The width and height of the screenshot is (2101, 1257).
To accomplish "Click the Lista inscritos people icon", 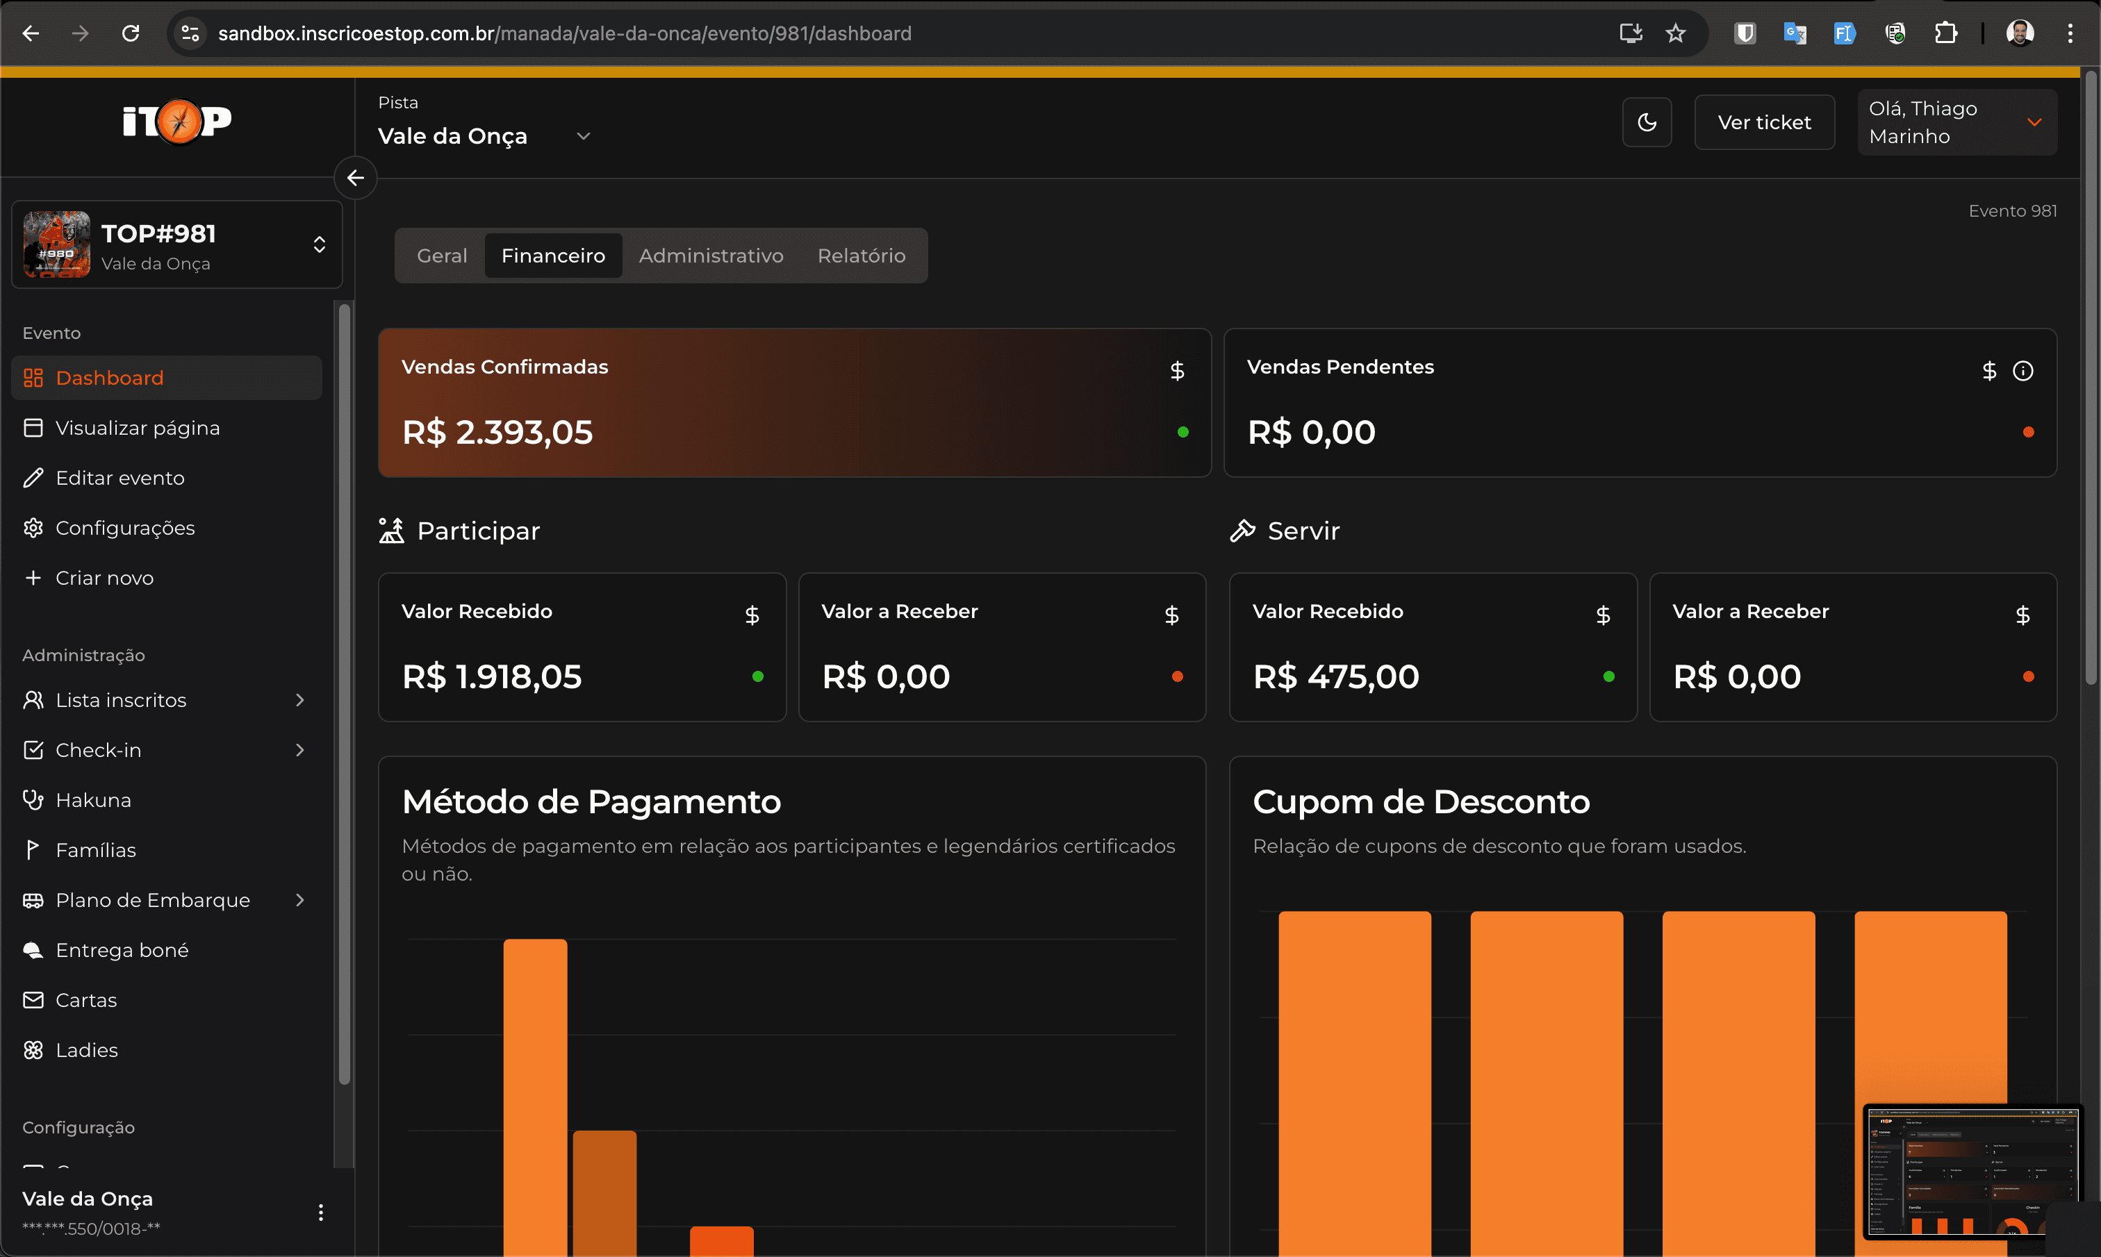I will [x=33, y=699].
